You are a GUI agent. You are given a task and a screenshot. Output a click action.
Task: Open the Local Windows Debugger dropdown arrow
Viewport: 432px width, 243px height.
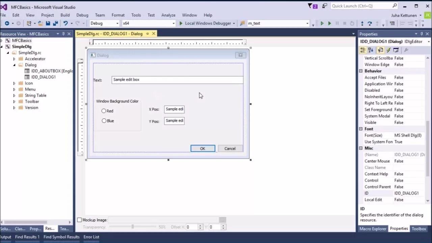[x=234, y=23]
